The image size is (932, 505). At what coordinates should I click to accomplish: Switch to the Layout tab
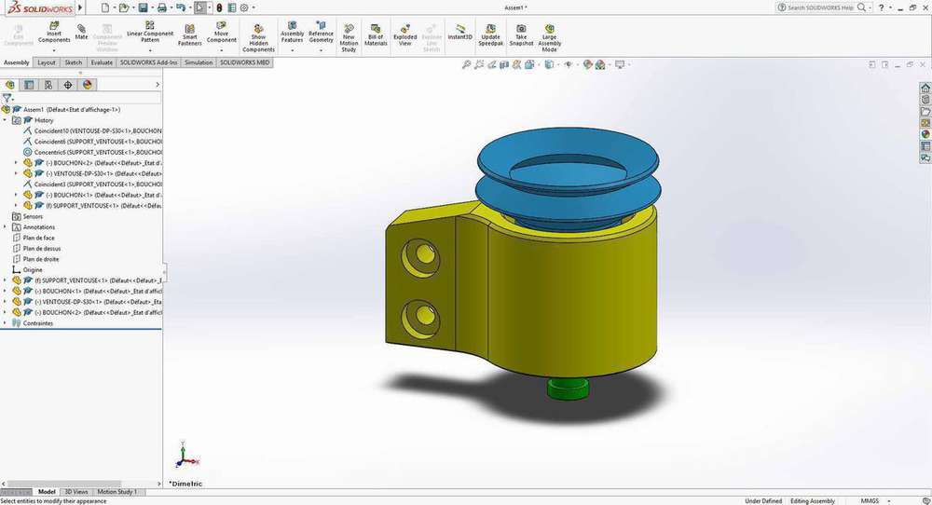47,62
